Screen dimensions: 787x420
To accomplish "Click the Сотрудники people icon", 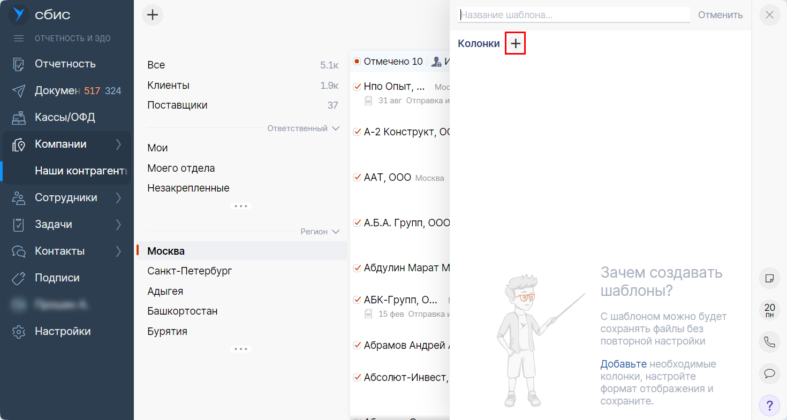I will 19,198.
